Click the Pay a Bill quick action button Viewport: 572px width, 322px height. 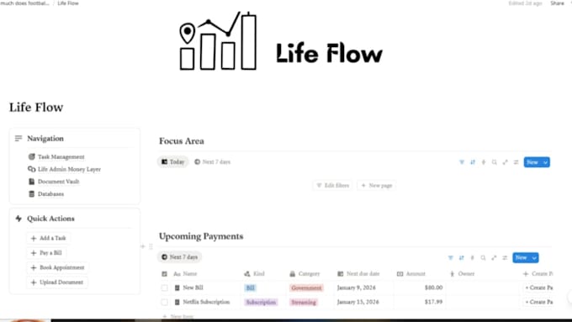pyautogui.click(x=46, y=253)
